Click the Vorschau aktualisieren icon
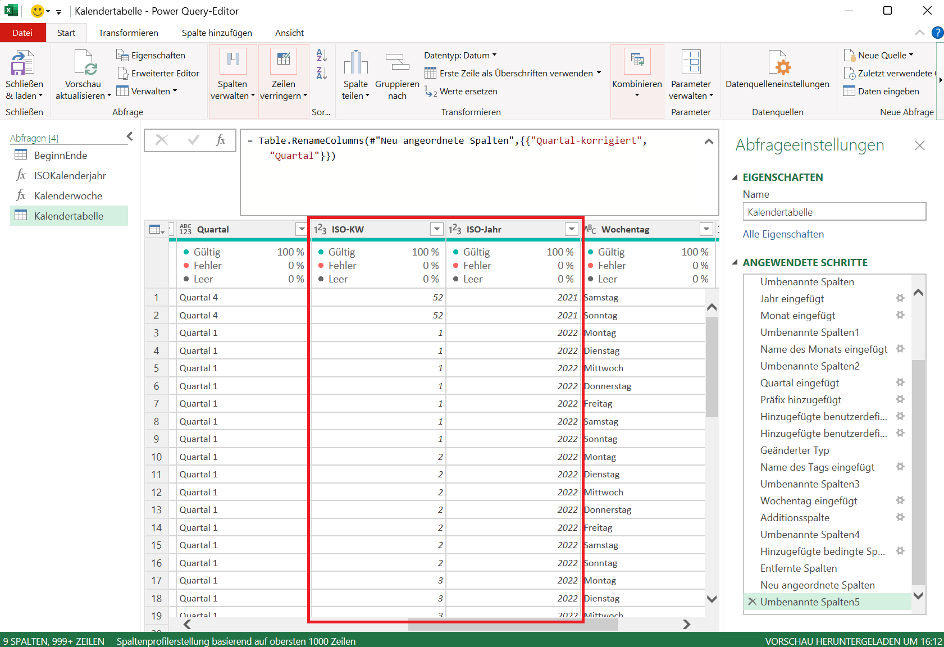944x647 pixels. 84,63
